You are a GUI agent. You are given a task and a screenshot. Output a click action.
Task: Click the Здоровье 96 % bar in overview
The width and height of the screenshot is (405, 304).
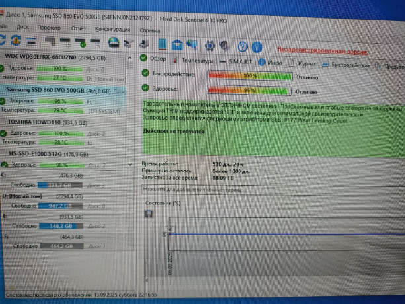(250, 90)
